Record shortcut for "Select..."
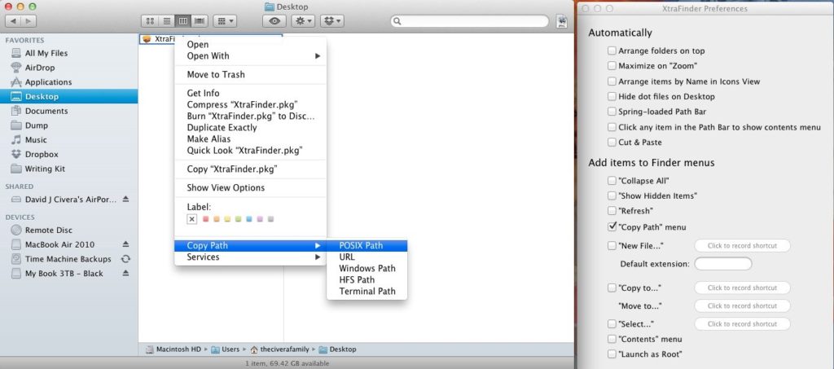This screenshot has width=834, height=369. click(x=742, y=324)
